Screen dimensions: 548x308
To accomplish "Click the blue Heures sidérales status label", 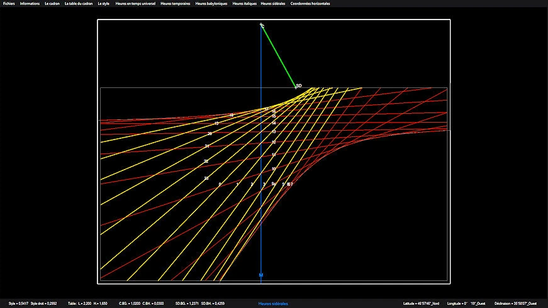I will (273, 304).
